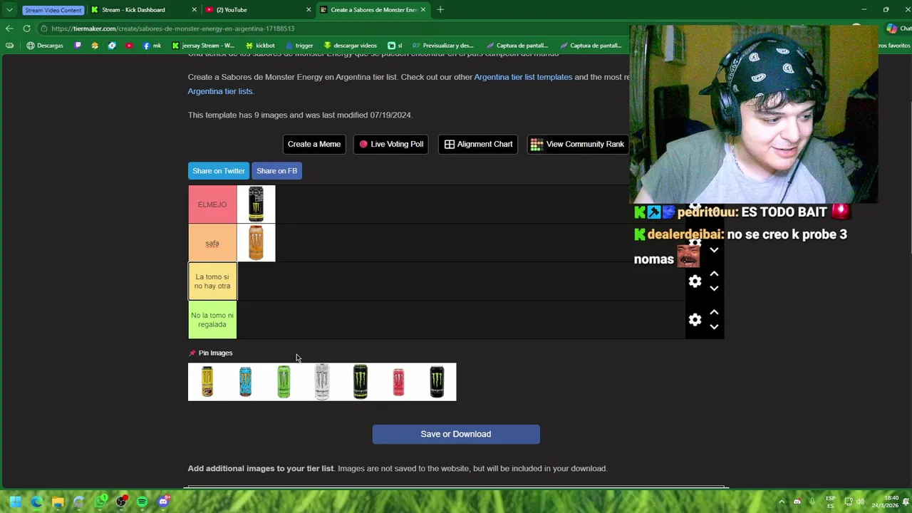Move 'No la tomo ni regalada' row down
This screenshot has width=912, height=513.
[x=714, y=327]
